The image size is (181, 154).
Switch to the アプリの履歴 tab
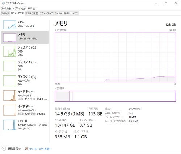point(32,13)
